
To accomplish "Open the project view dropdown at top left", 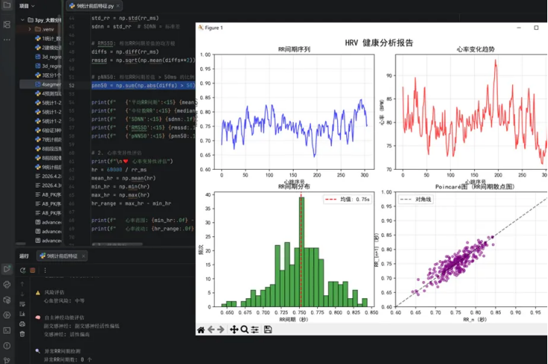I will (x=27, y=6).
